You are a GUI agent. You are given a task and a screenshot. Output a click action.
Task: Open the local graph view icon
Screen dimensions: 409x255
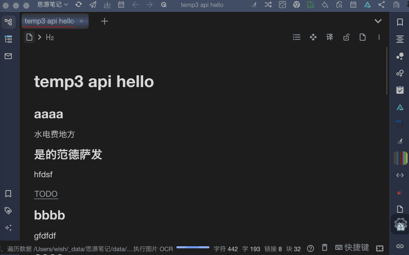pyautogui.click(x=400, y=73)
